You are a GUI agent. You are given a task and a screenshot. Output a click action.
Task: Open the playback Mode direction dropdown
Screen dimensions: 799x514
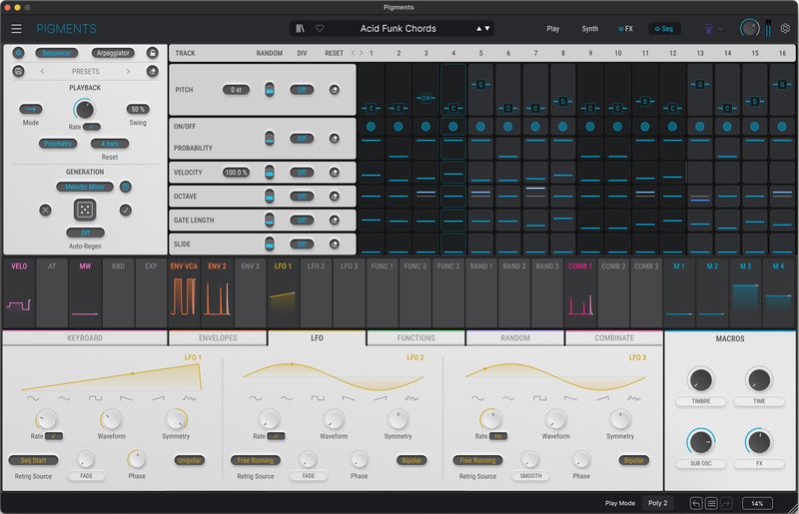pos(31,109)
